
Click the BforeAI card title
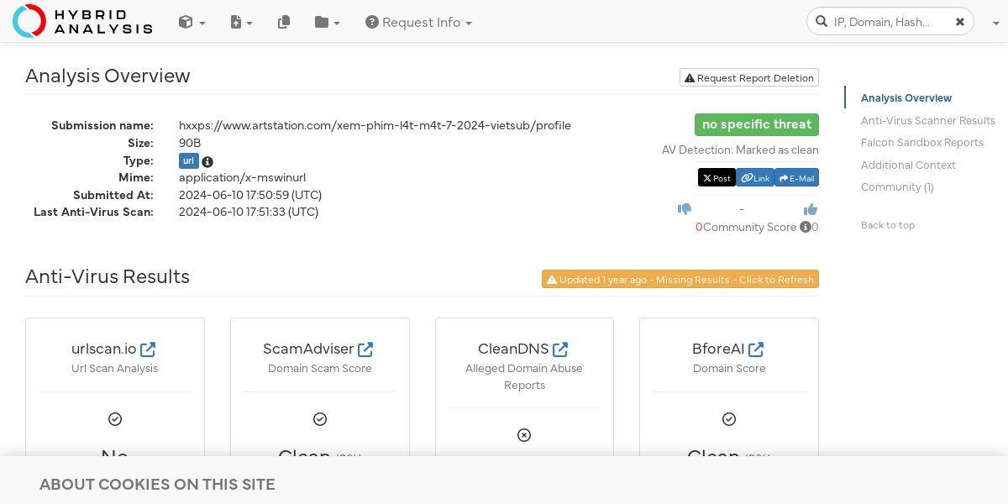coord(718,349)
